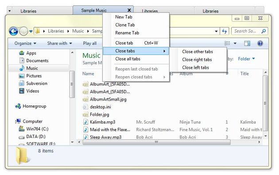Select the AlbumArtSmall.jpg file
The width and height of the screenshot is (279, 175).
(108, 99)
